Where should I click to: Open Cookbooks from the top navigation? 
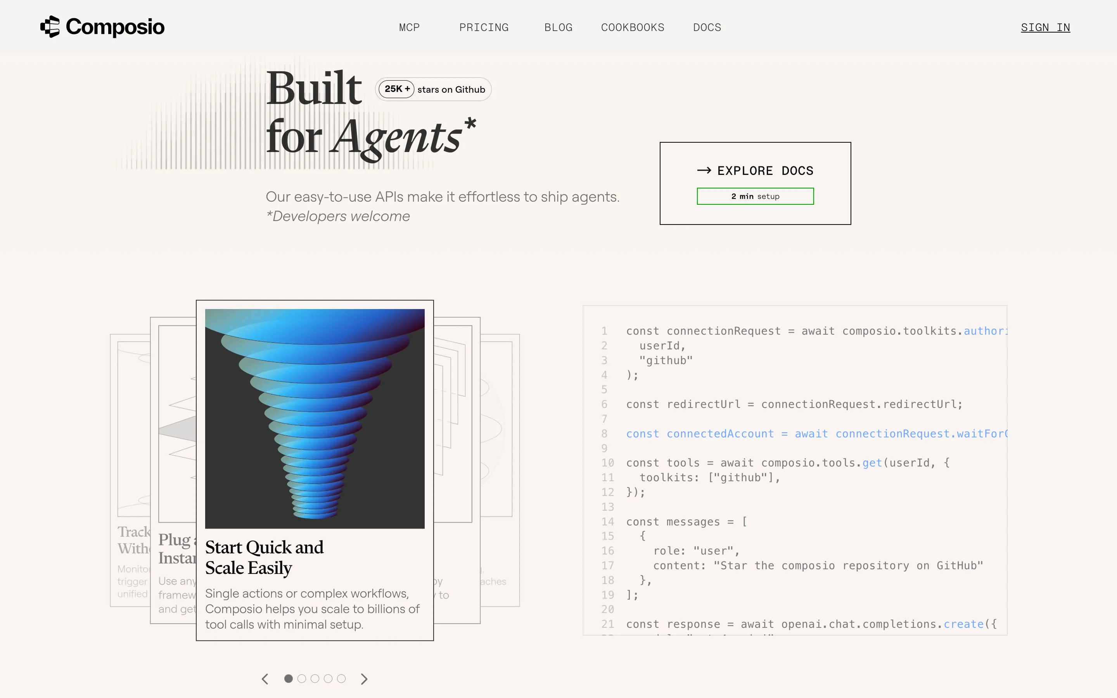coord(632,28)
